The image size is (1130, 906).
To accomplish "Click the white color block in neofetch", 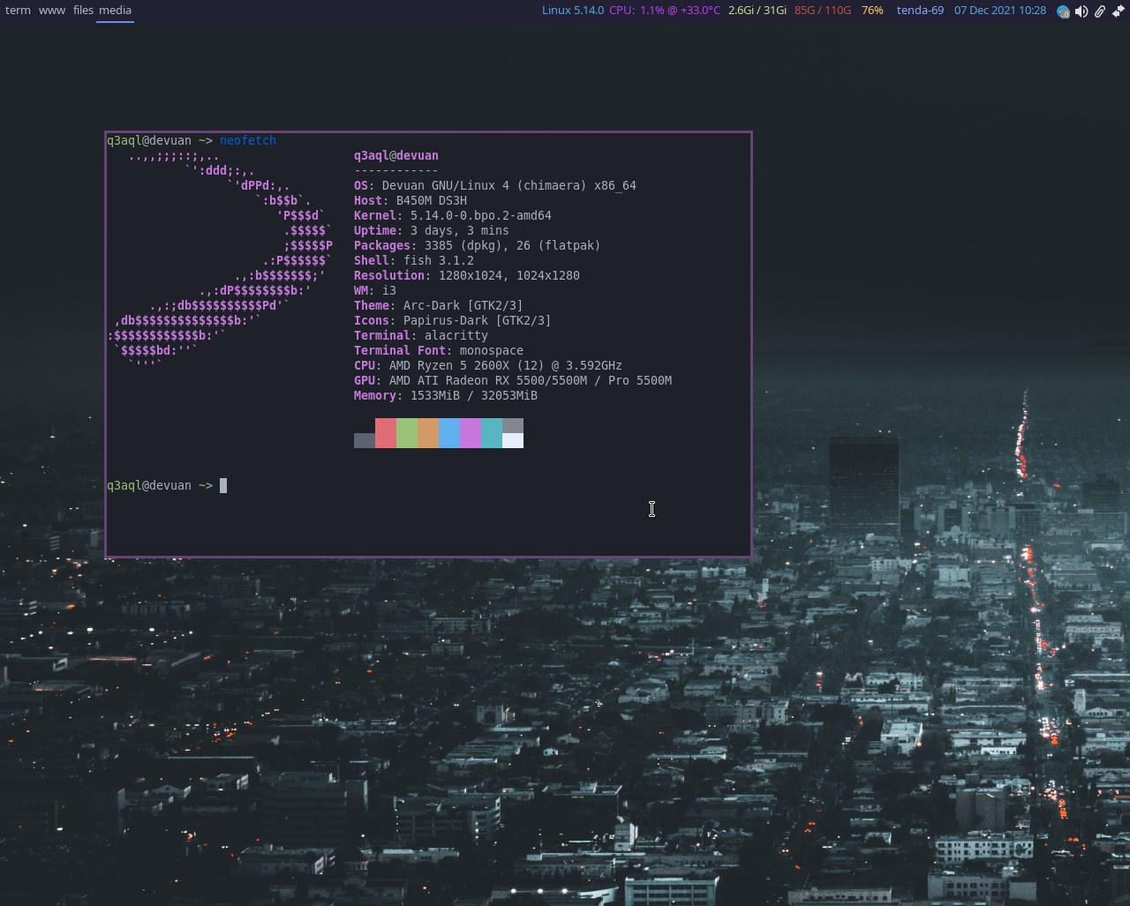I will click(x=513, y=440).
